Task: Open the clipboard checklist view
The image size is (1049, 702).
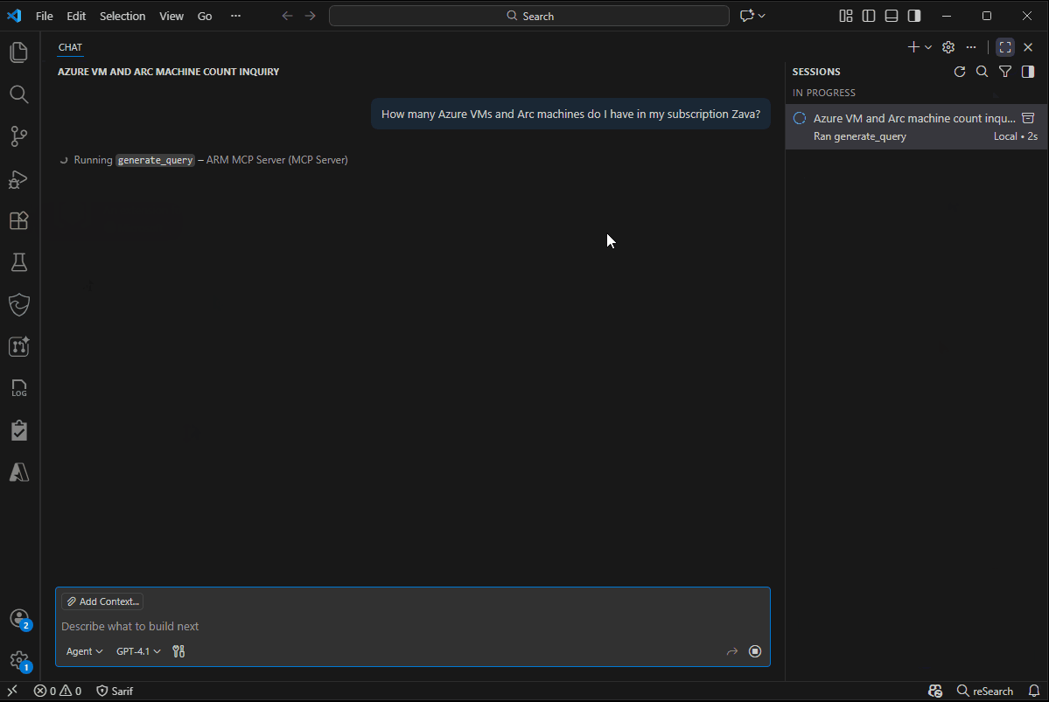Action: [18, 431]
